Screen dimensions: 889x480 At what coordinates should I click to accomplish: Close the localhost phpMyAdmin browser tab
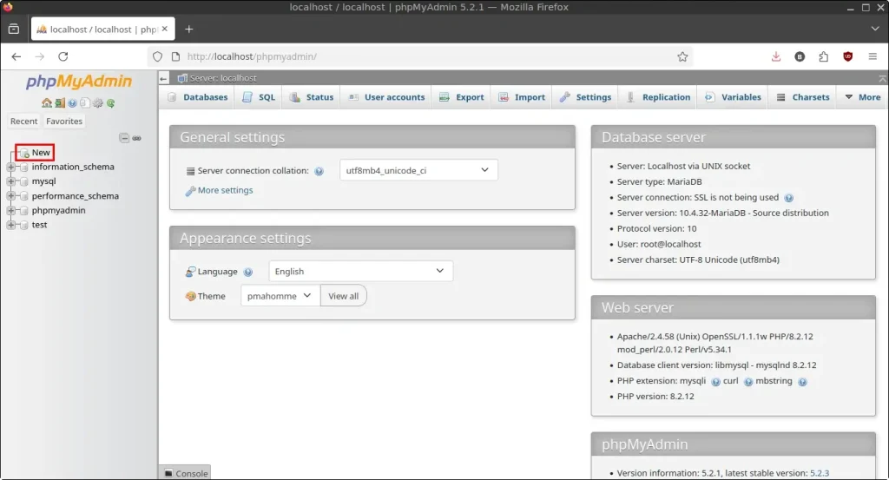click(164, 29)
